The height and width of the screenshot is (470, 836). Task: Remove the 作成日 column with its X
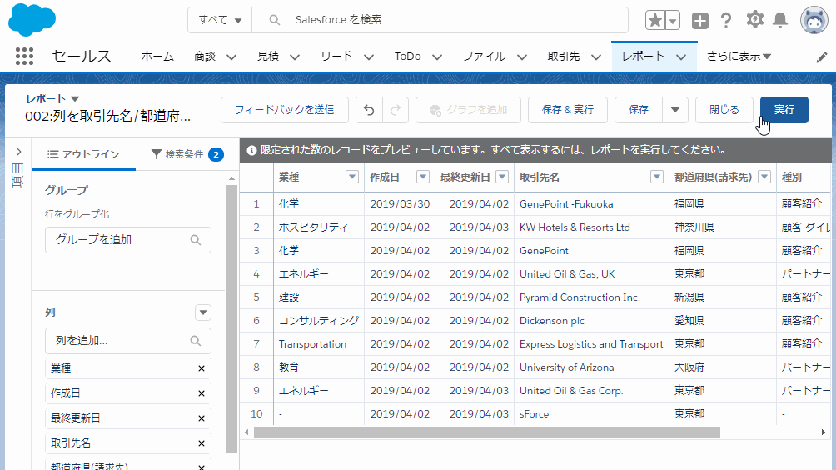202,393
